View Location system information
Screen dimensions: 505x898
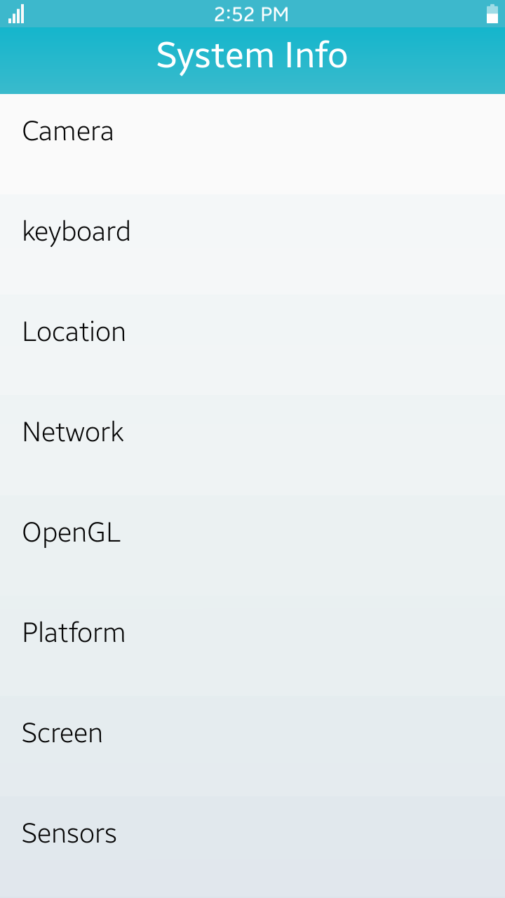click(74, 333)
